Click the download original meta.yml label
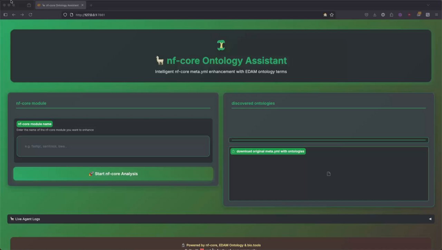 268,151
